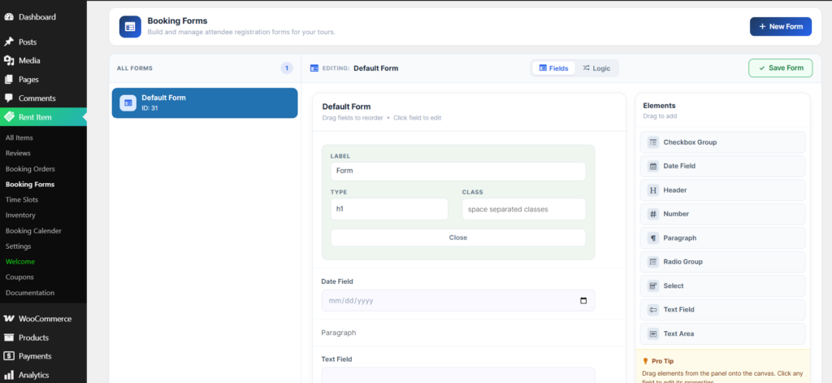Open All Items submenu
This screenshot has height=383, width=832.
(19, 137)
